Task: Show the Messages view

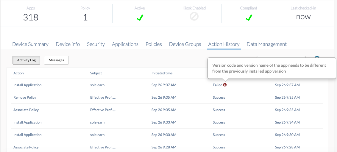Action: pos(56,60)
